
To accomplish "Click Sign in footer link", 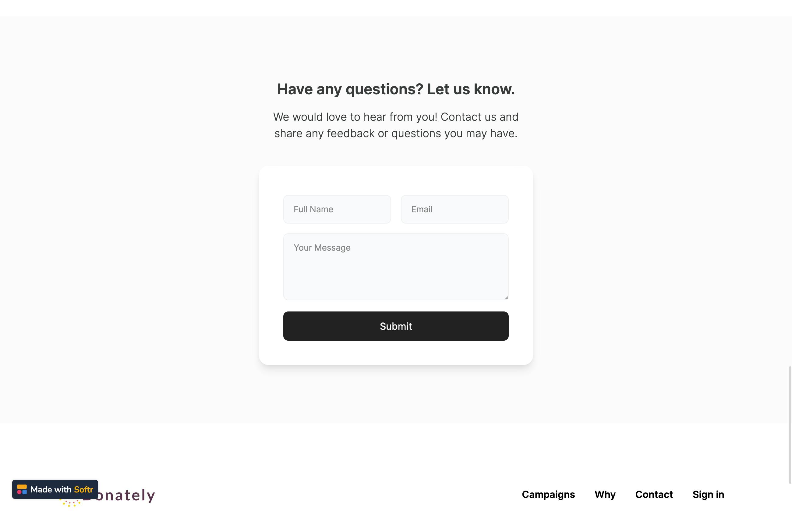I will [708, 494].
